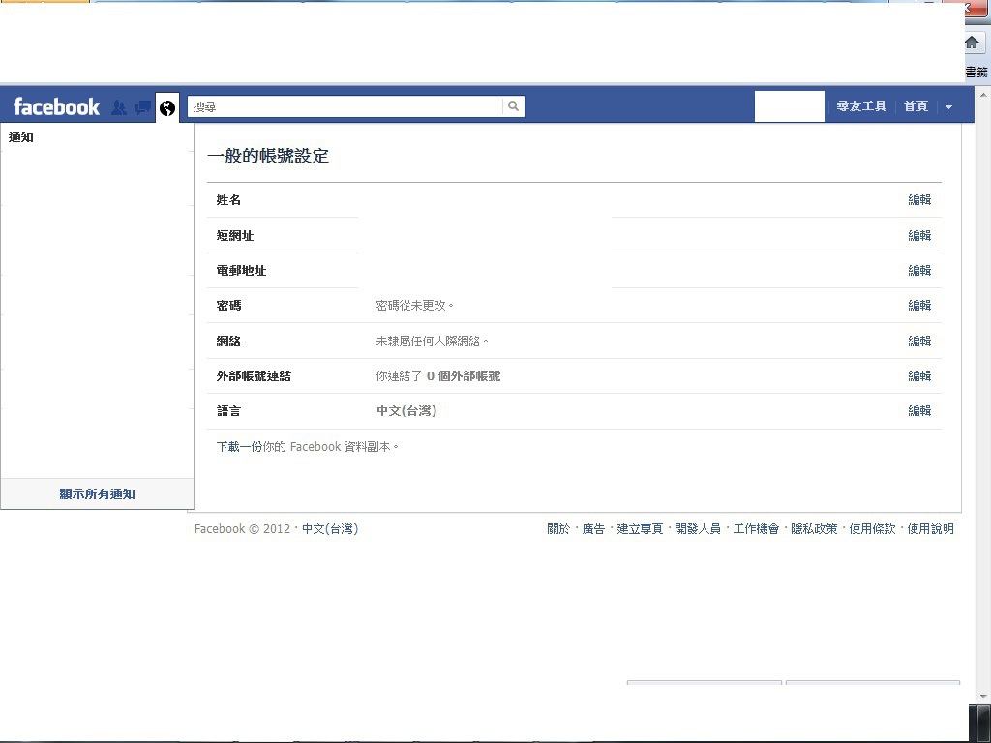The image size is (991, 743).
Task: Edit the 電郵地址 setting
Action: coord(919,271)
